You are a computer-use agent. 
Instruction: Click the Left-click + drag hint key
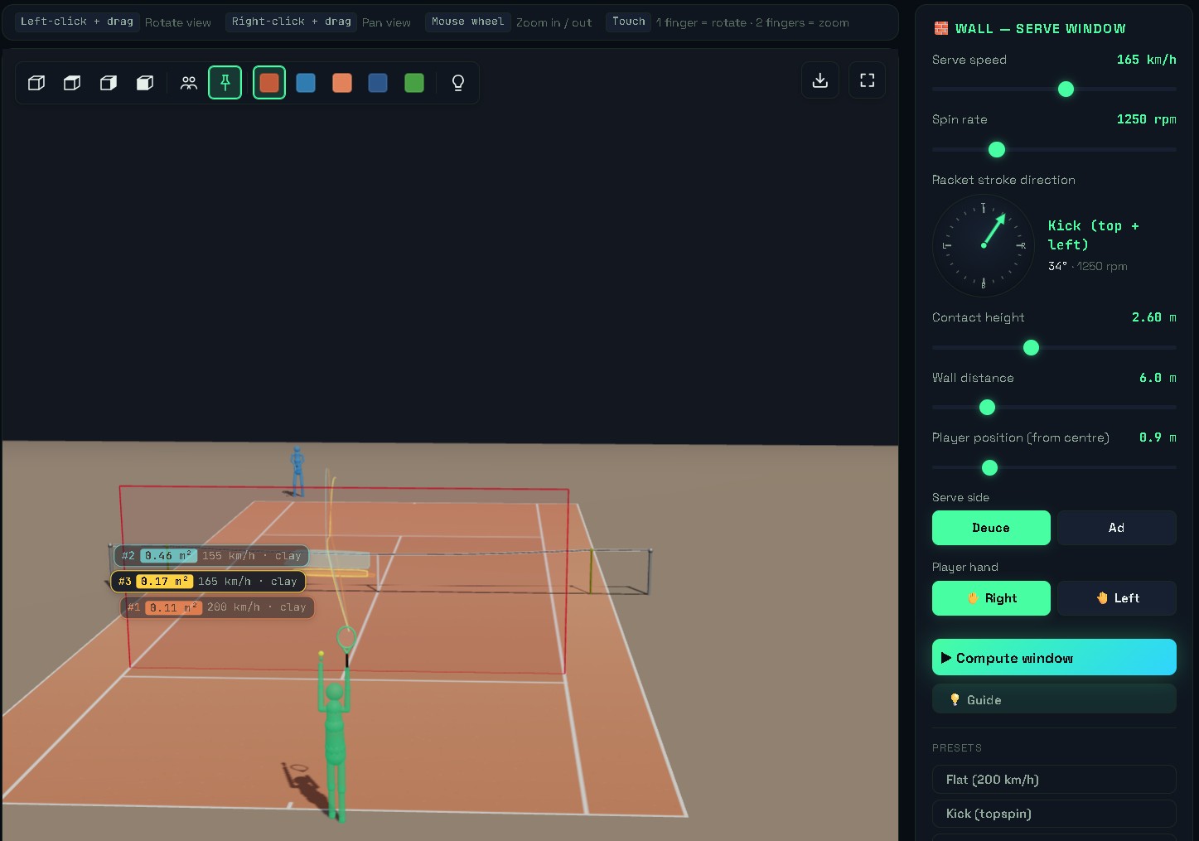click(x=77, y=22)
